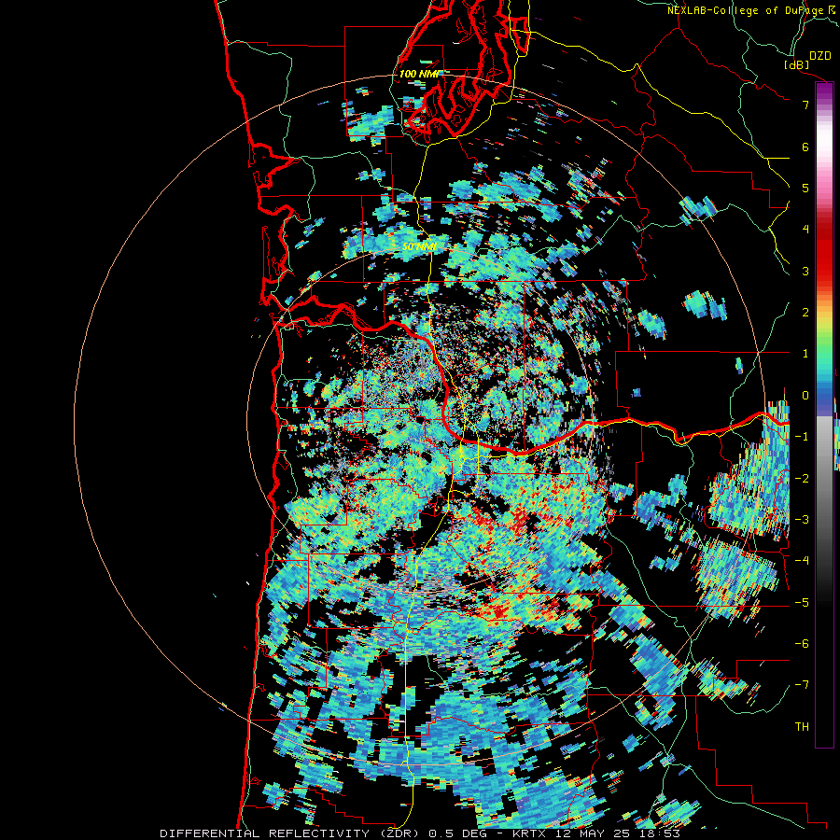The height and width of the screenshot is (840, 840).
Task: Click the 50 NMI range ring label
Action: (419, 247)
